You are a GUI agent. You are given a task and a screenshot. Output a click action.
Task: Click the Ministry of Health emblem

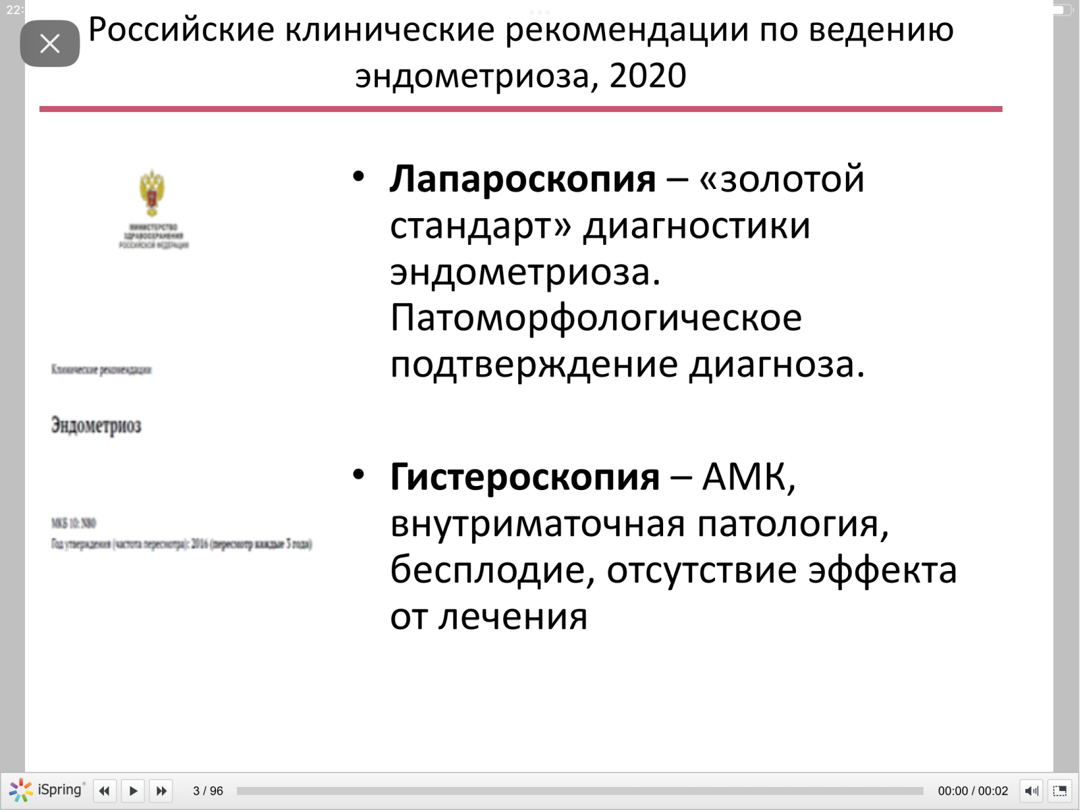tap(152, 193)
